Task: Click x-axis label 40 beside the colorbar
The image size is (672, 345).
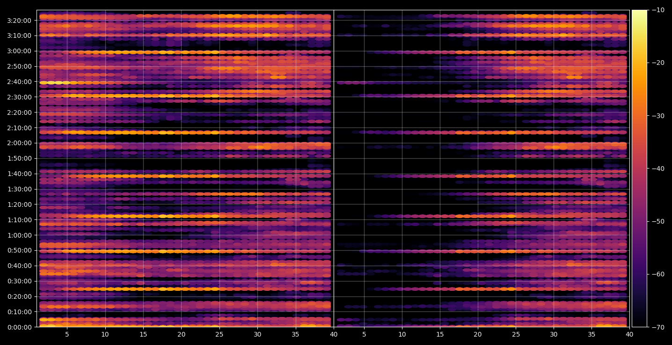Action: click(x=630, y=335)
